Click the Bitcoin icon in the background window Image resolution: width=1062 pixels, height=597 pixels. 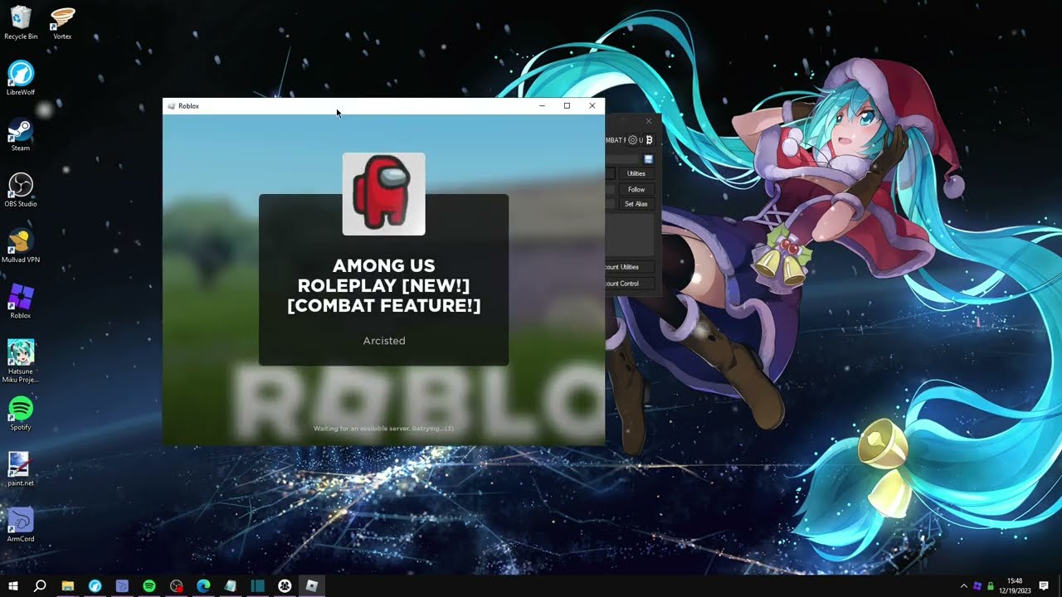(649, 140)
